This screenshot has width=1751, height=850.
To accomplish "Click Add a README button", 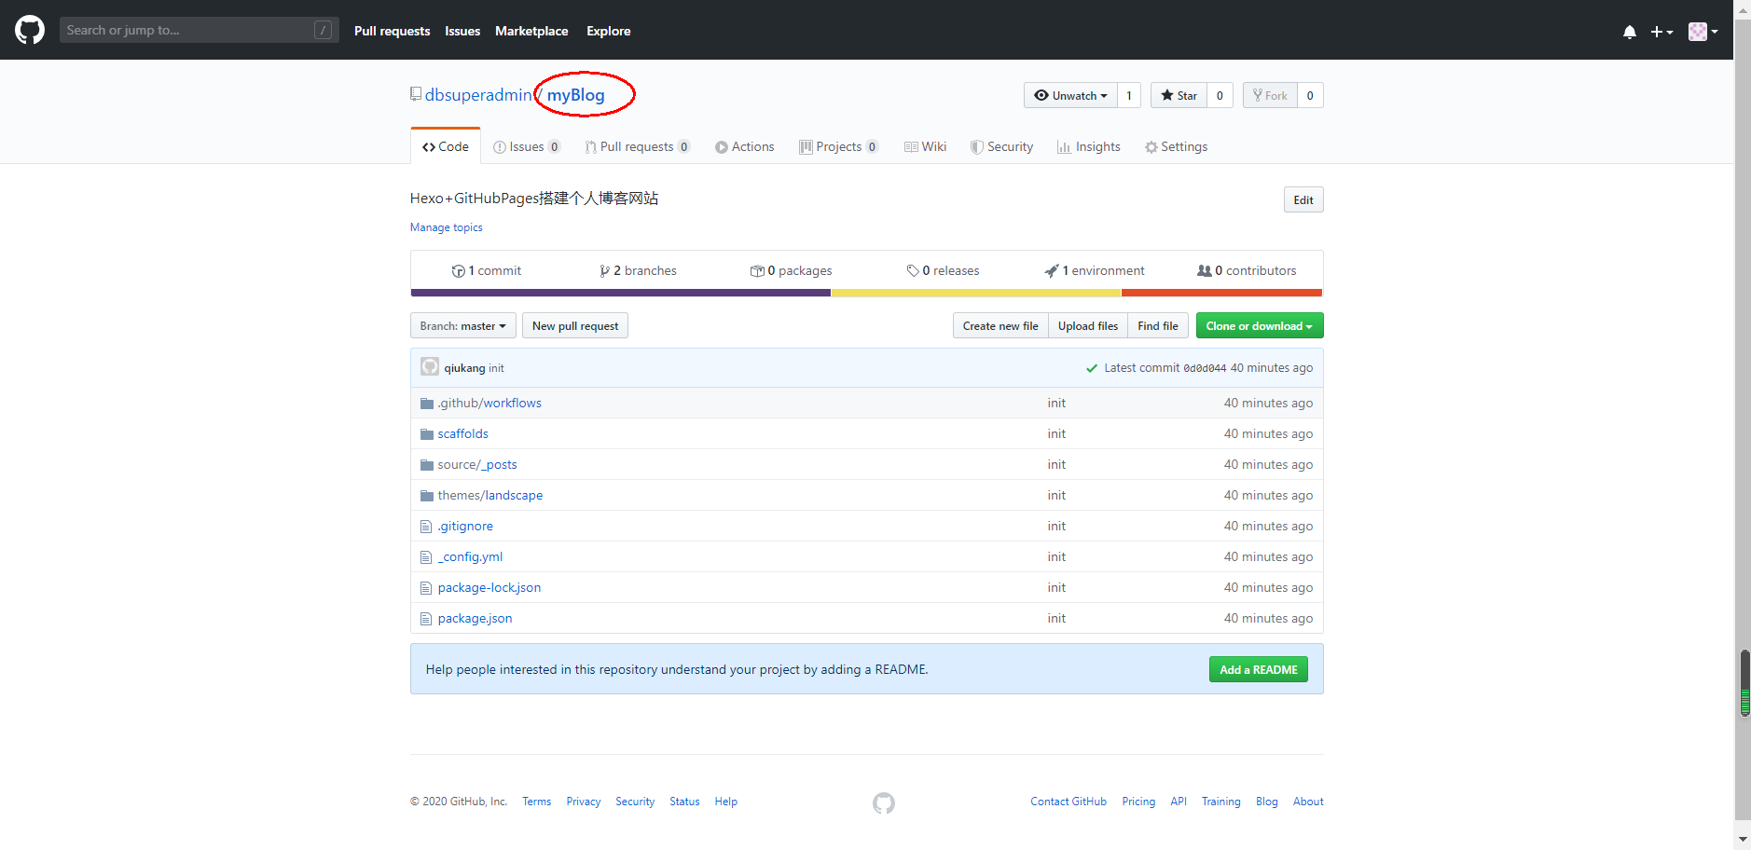I will 1259,669.
